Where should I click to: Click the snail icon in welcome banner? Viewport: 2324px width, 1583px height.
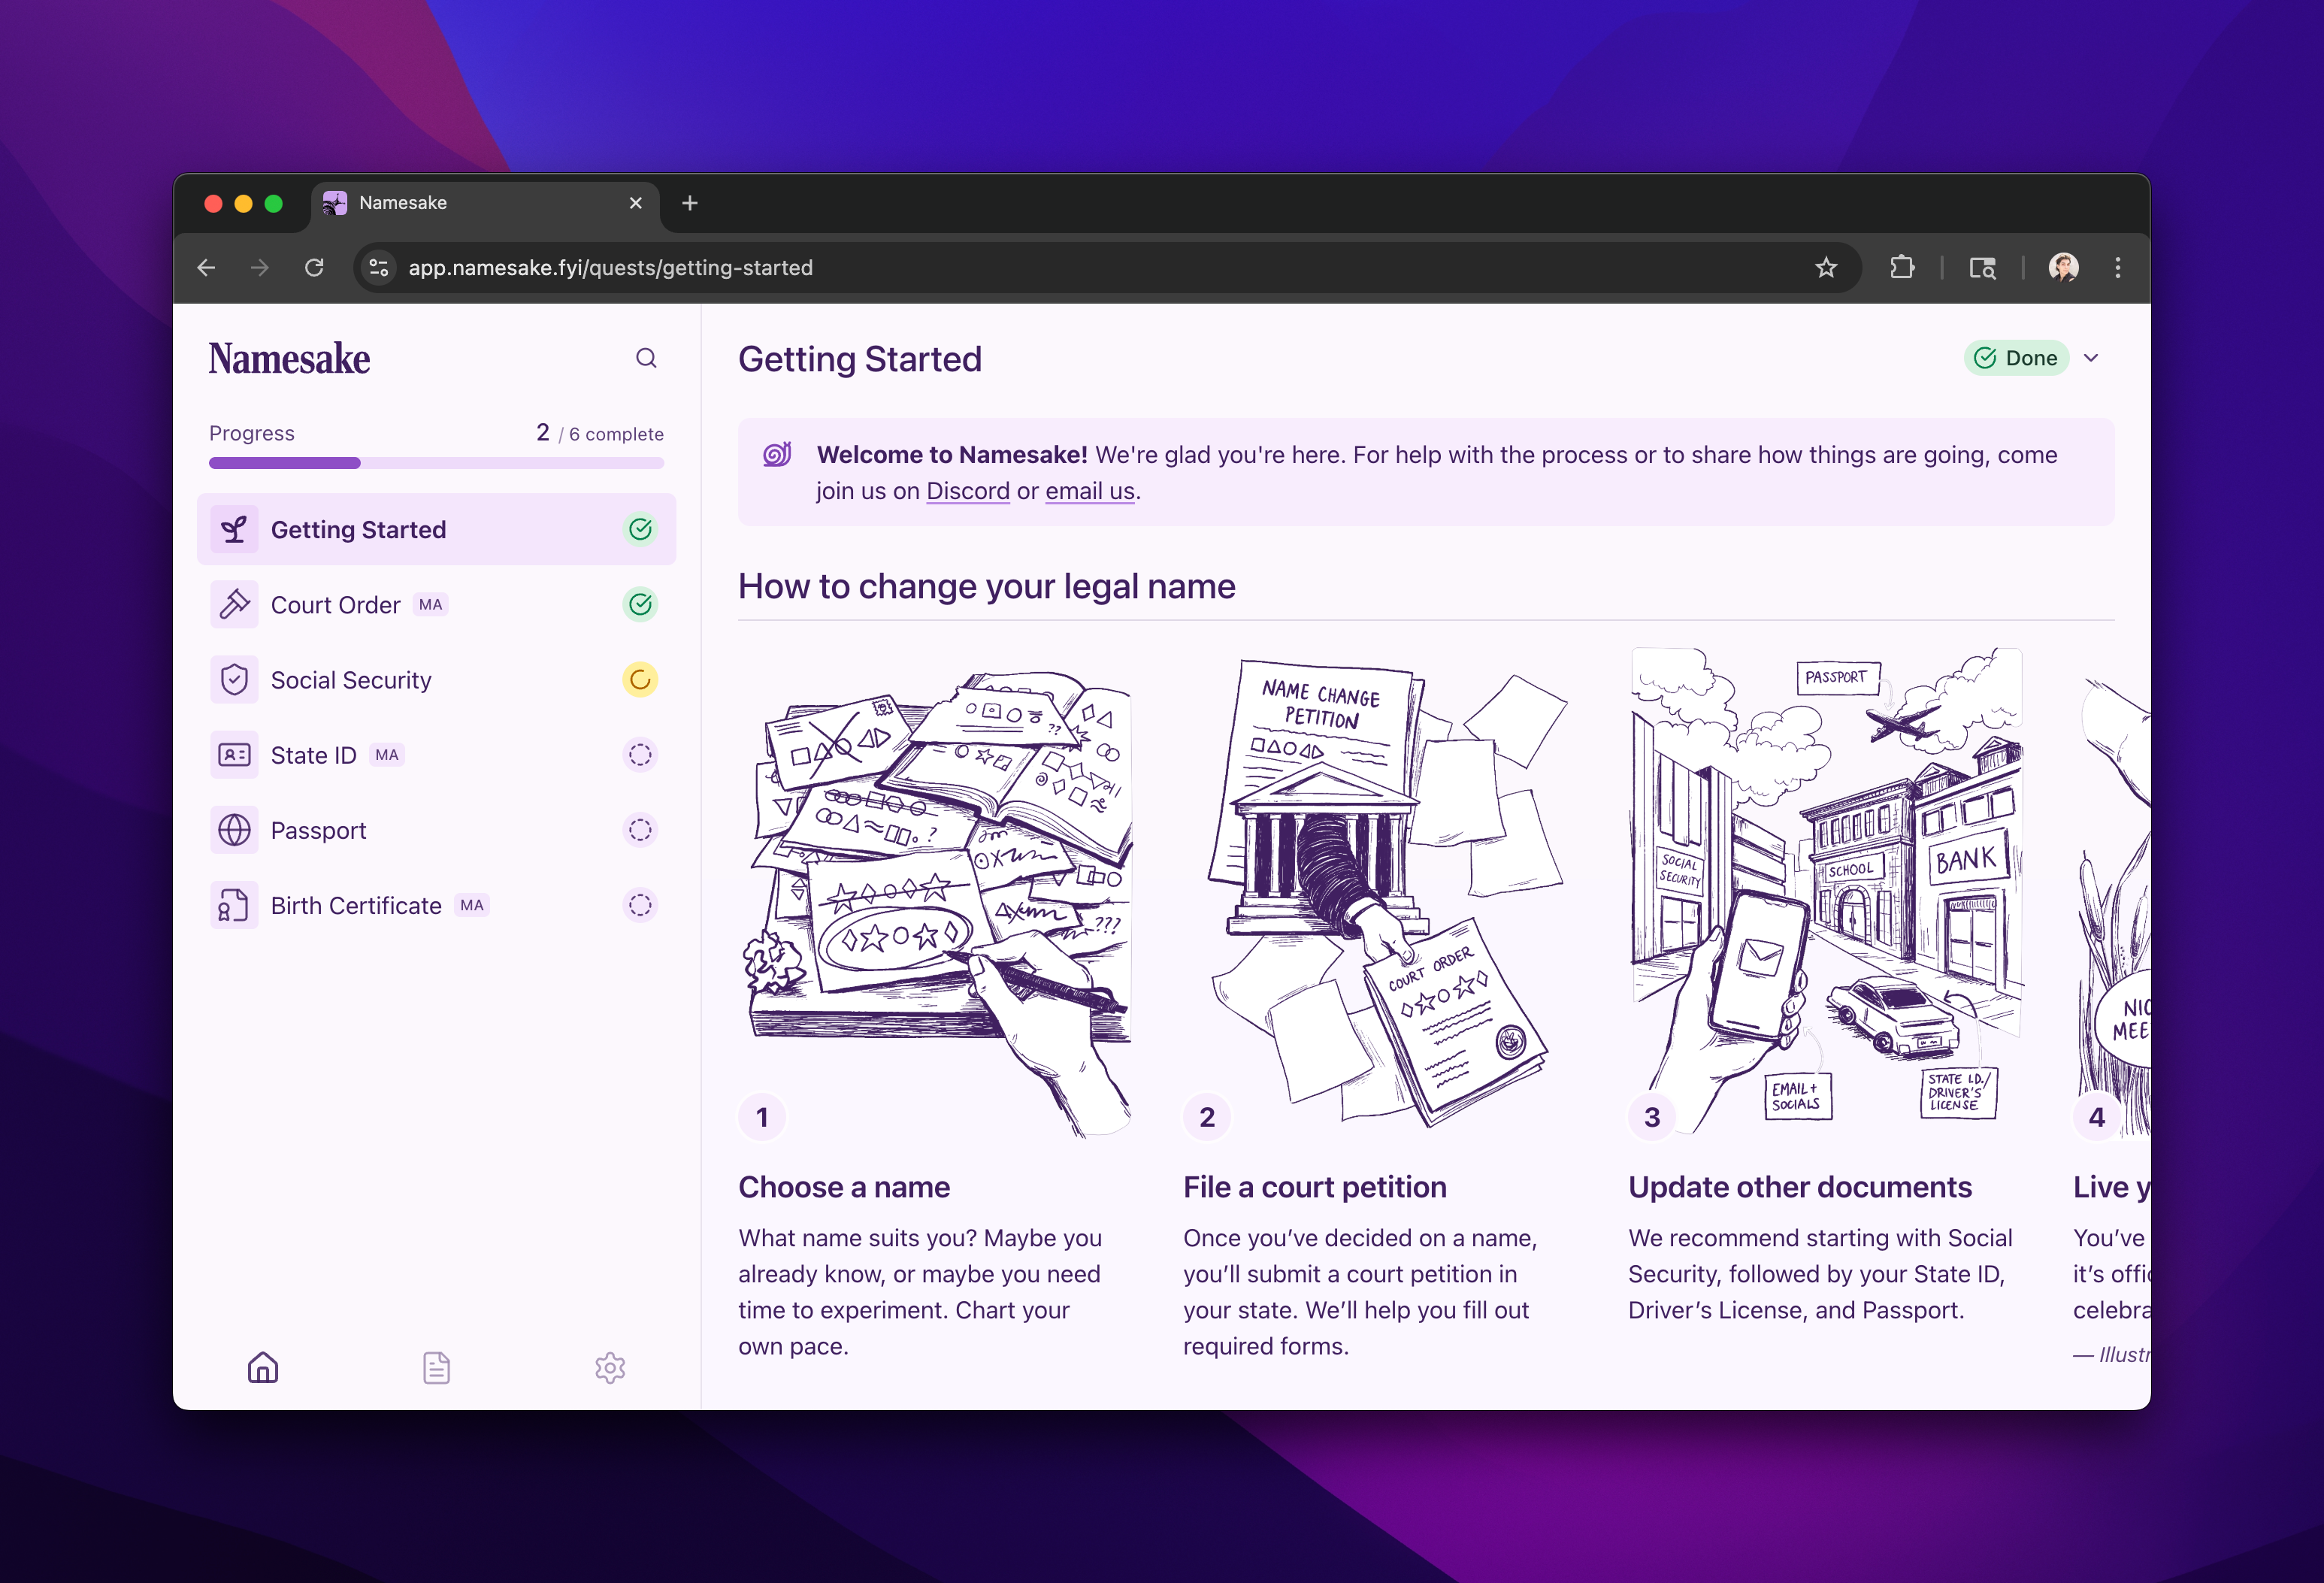777,455
